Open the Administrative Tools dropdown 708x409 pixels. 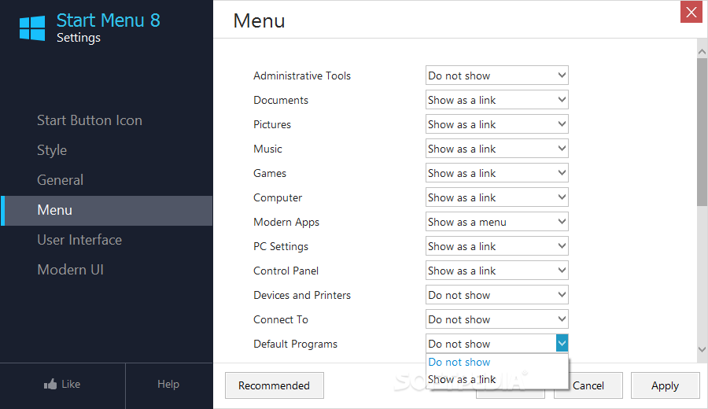click(x=496, y=76)
